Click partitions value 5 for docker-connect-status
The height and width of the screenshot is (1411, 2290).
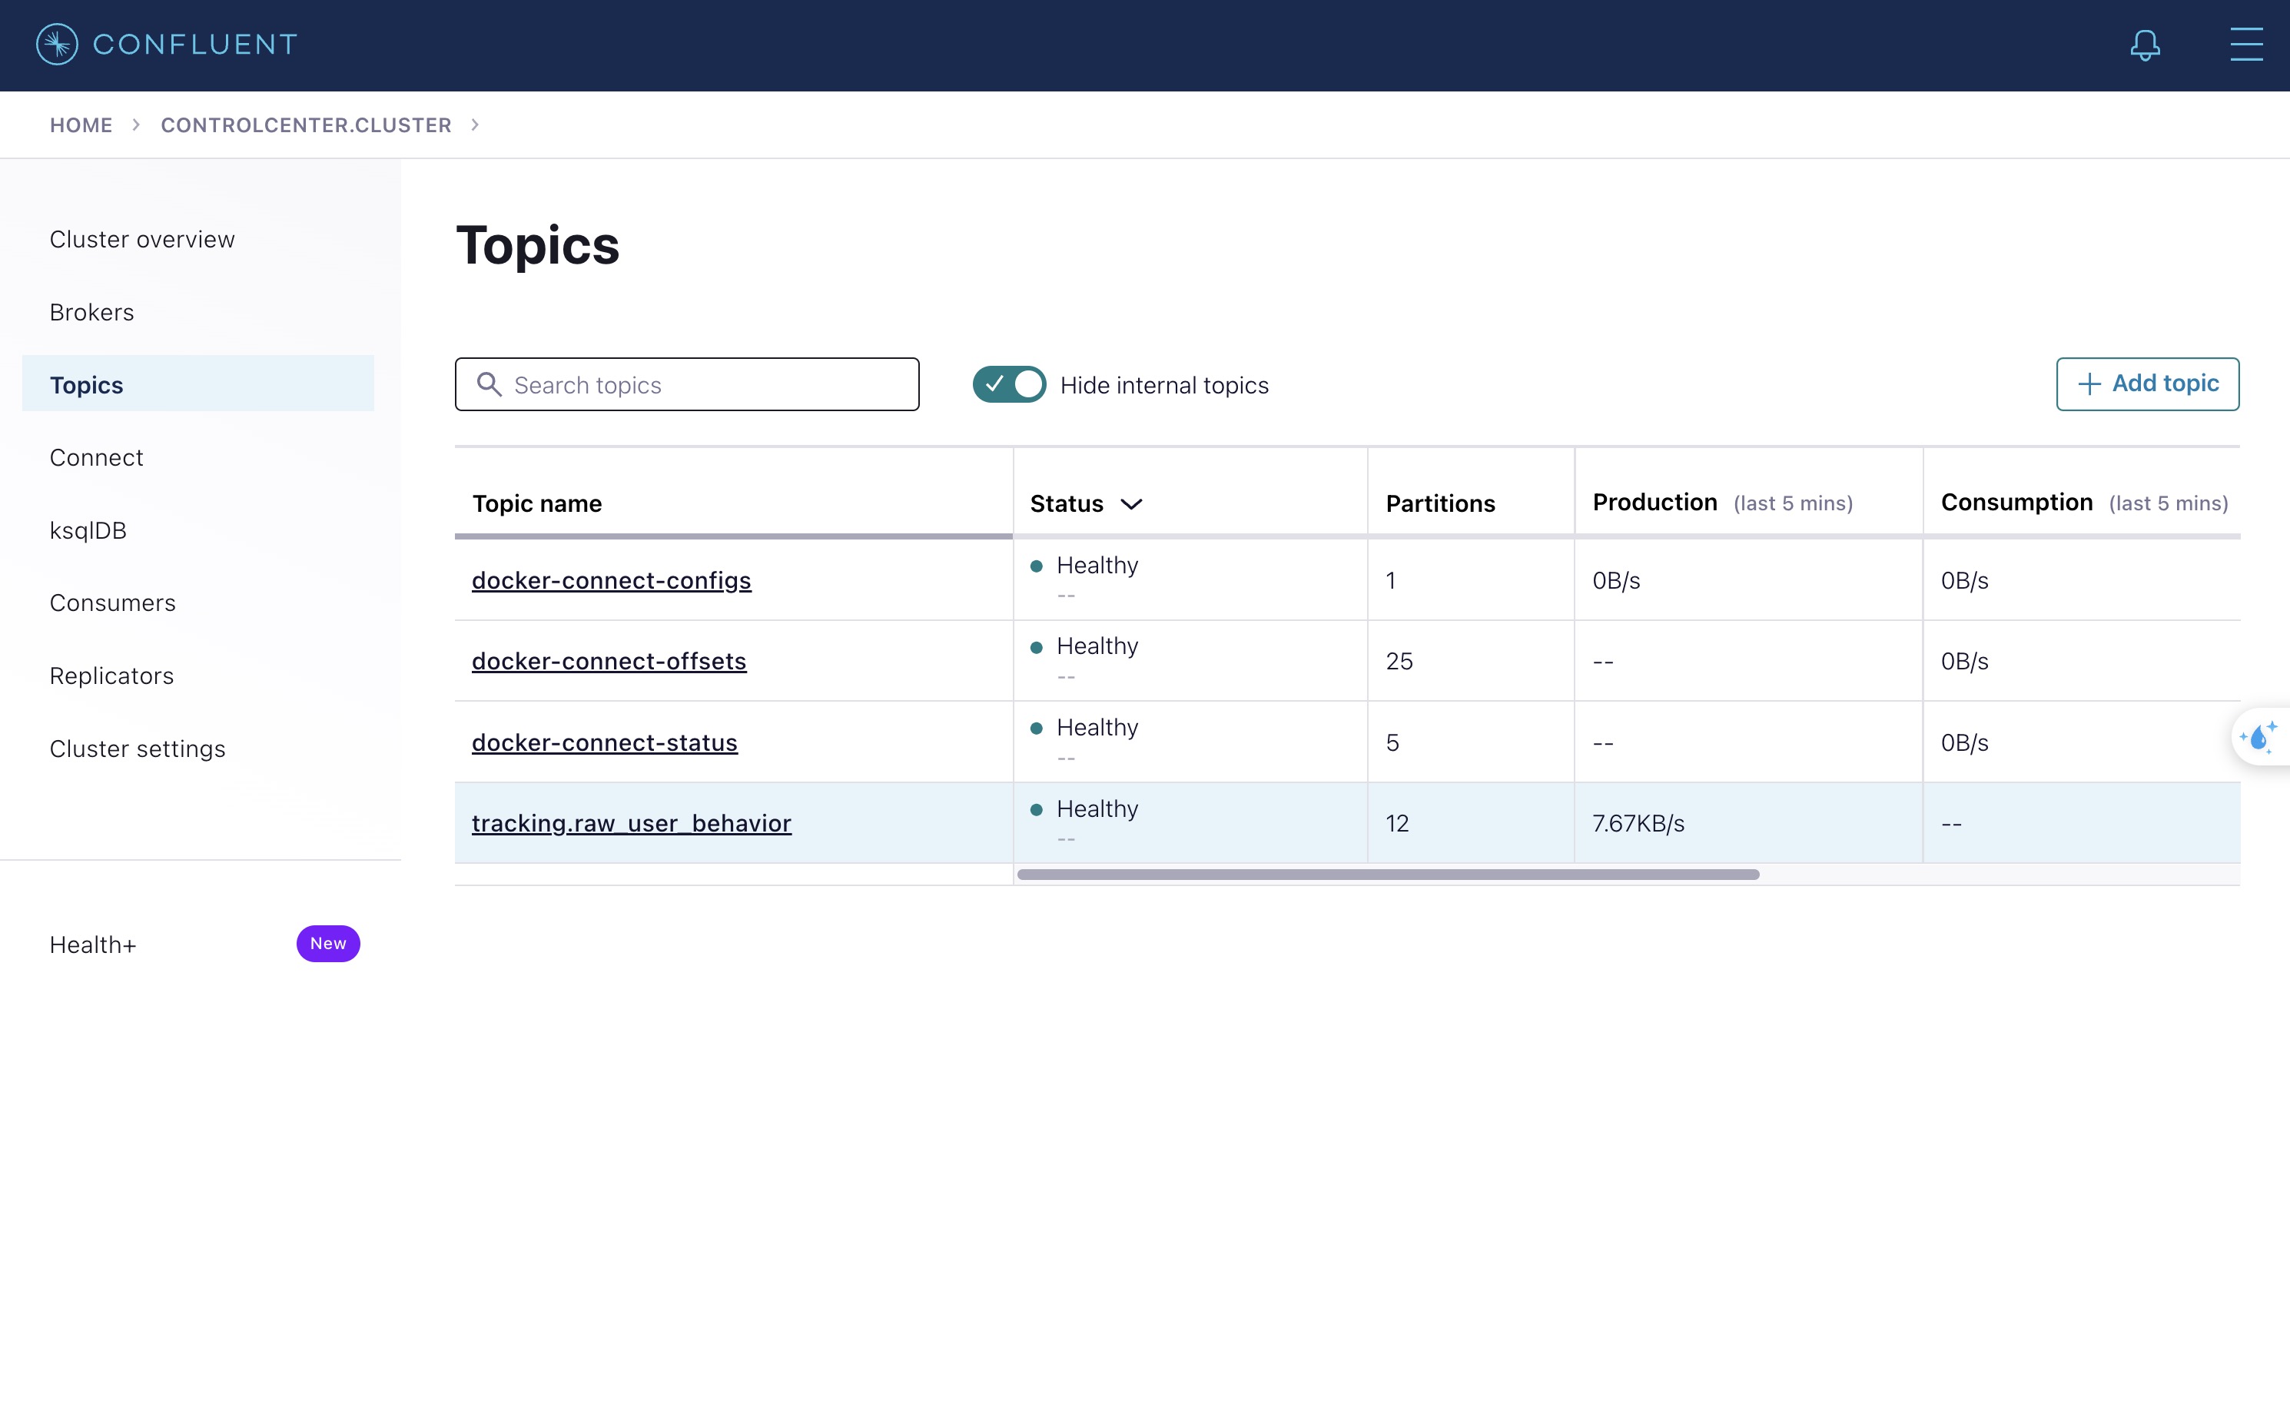tap(1392, 742)
